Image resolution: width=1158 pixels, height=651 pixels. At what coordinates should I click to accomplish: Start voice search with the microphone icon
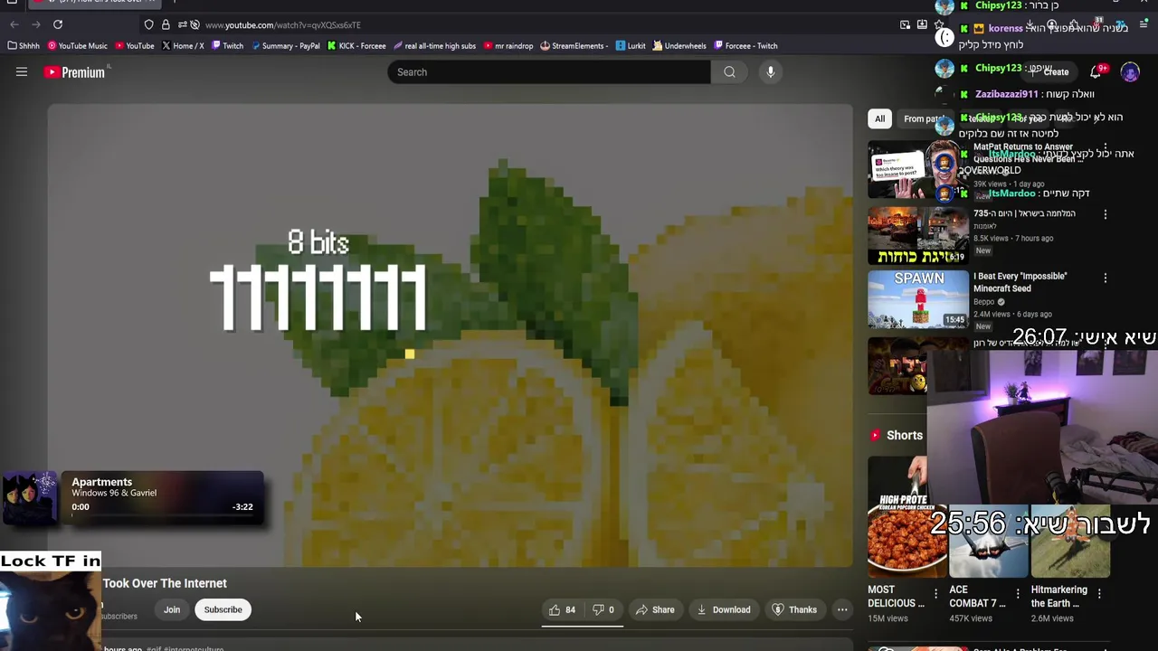click(x=770, y=72)
